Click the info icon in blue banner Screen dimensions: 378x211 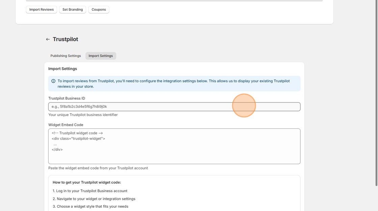click(53, 81)
